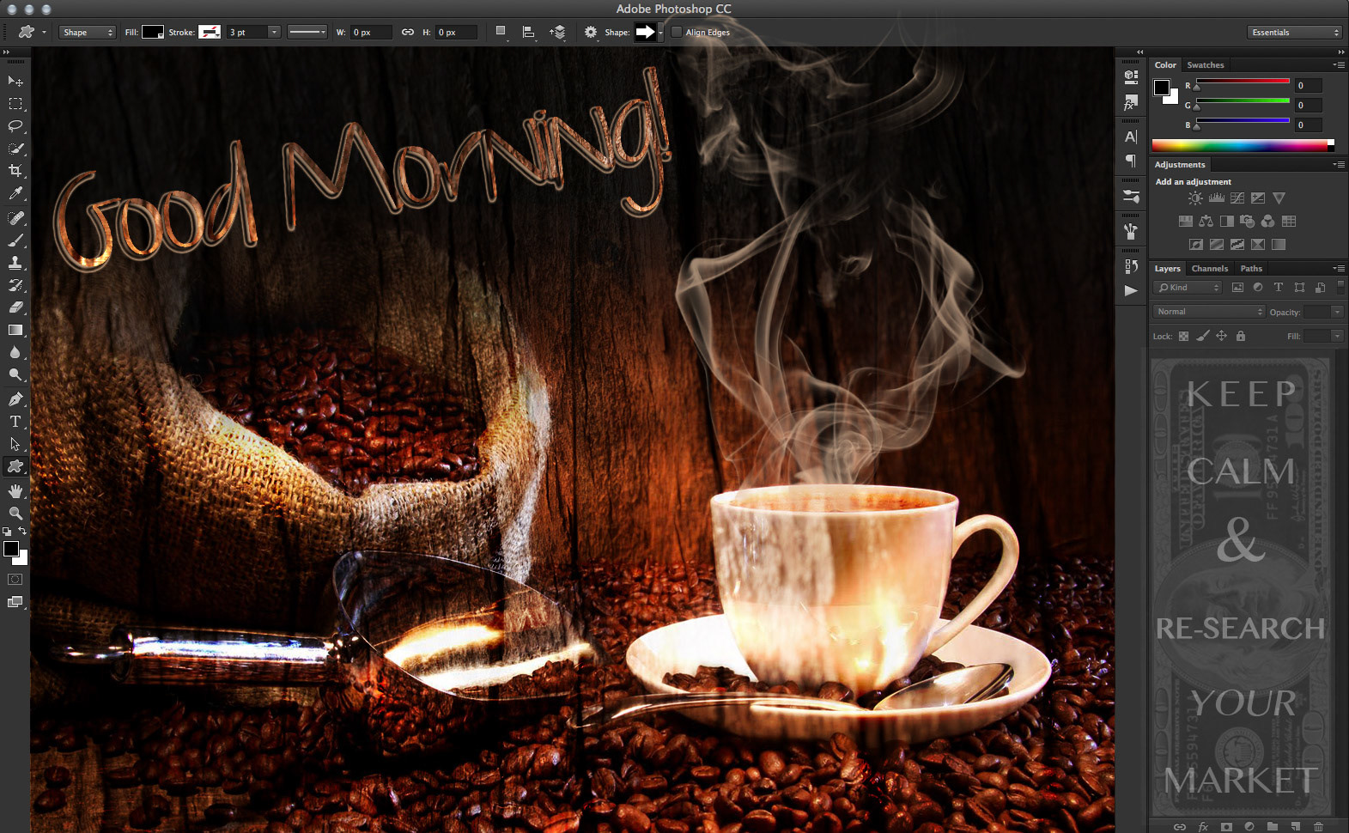Open the Stroke color swatch picker
This screenshot has height=833, width=1349.
click(210, 33)
